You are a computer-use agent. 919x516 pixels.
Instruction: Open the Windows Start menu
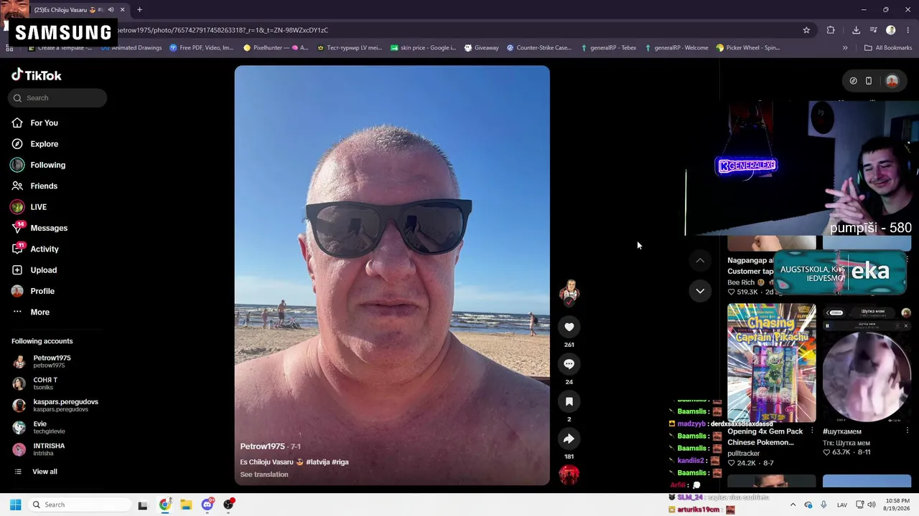tap(15, 505)
